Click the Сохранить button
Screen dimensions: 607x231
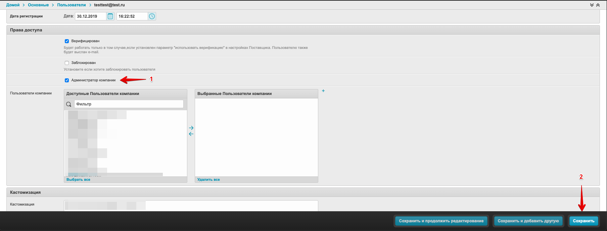click(583, 221)
